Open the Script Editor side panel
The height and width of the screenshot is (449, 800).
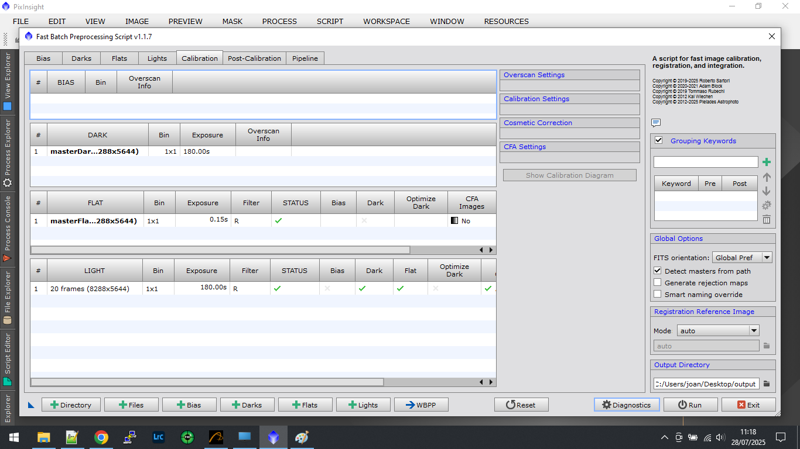point(8,360)
